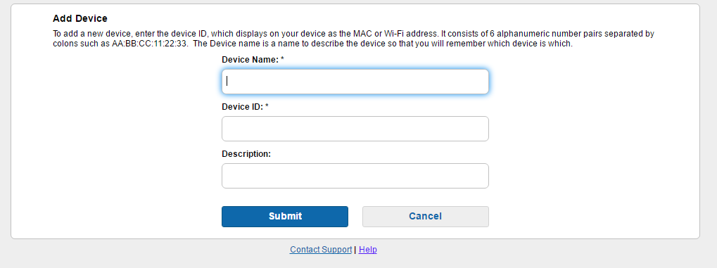
Task: Click the sentence starting 'The Device name is'
Action: click(x=383, y=44)
